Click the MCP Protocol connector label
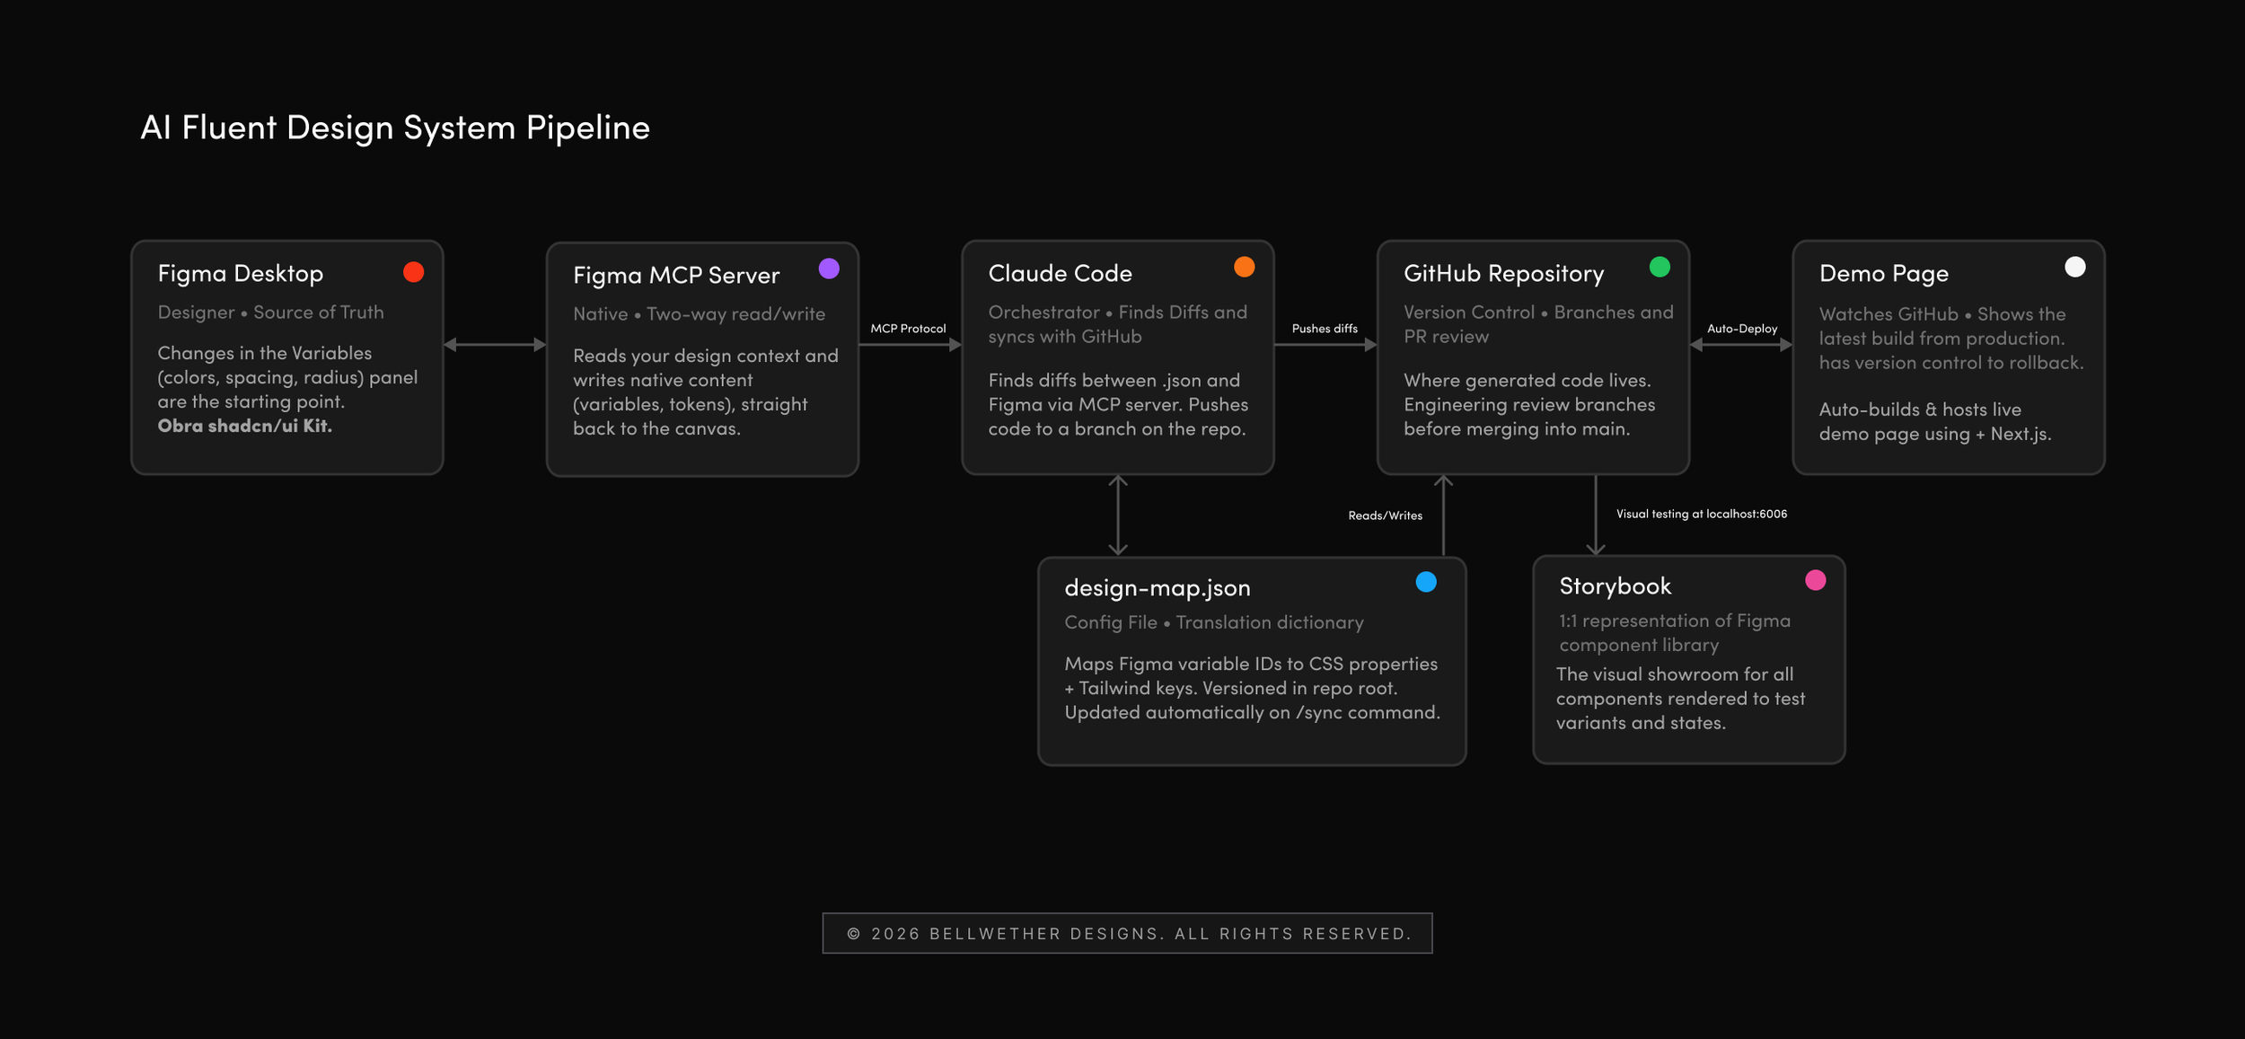 click(908, 329)
